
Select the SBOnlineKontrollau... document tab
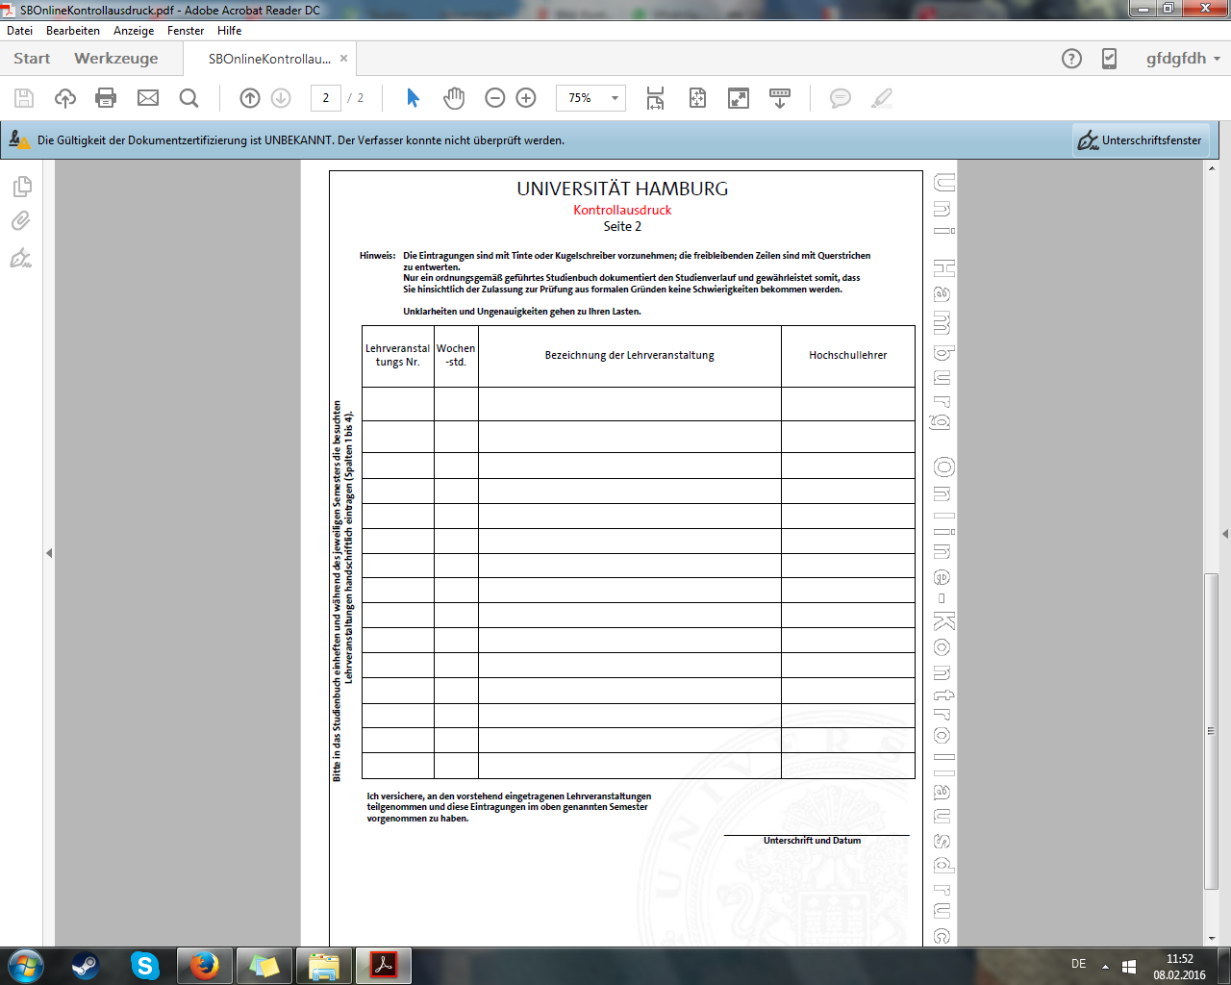click(269, 59)
